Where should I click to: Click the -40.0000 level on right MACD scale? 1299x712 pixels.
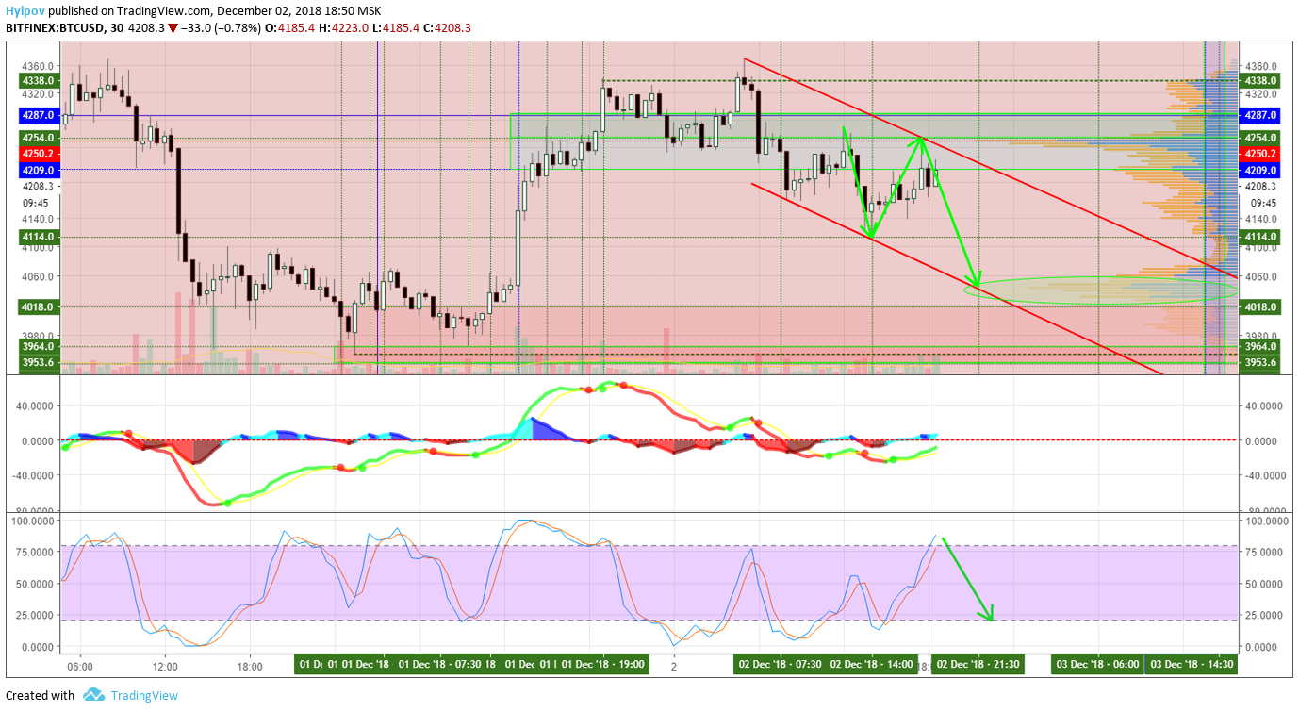coord(1264,475)
